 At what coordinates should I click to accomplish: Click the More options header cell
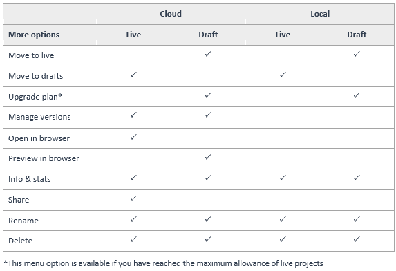coord(34,35)
